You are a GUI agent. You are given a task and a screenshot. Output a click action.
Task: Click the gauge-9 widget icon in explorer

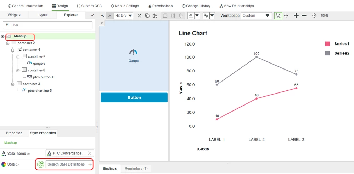pos(29,63)
